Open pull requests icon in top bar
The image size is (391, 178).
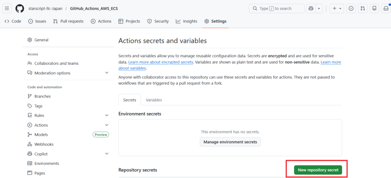(x=363, y=8)
